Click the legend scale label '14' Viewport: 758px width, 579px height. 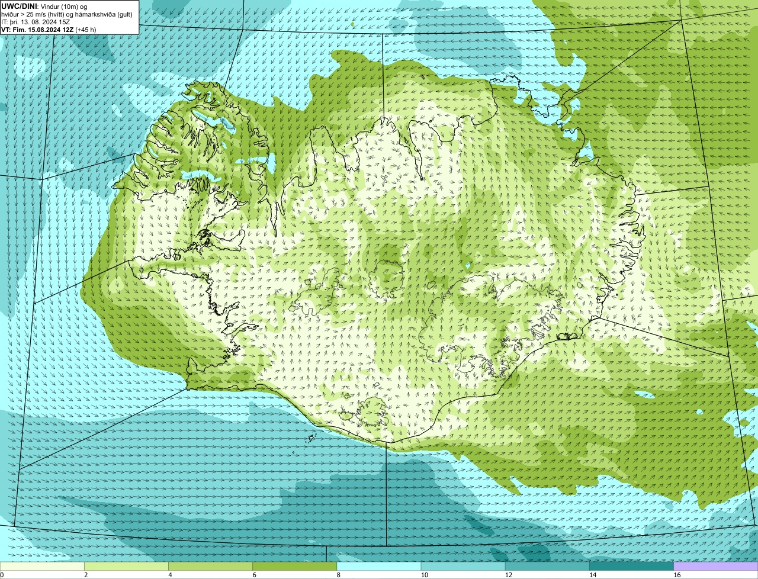(593, 575)
